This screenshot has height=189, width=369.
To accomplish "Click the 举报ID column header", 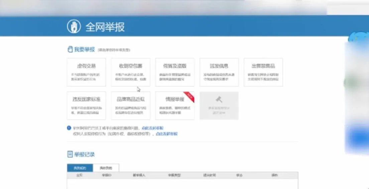I will pos(106,175).
